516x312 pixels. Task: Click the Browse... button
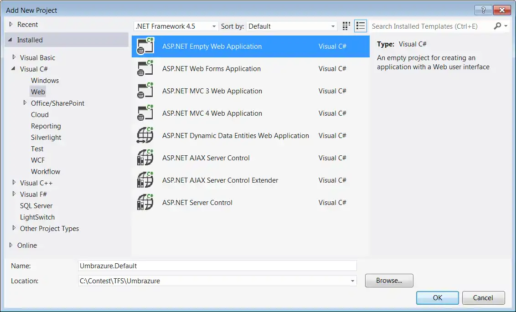click(389, 281)
